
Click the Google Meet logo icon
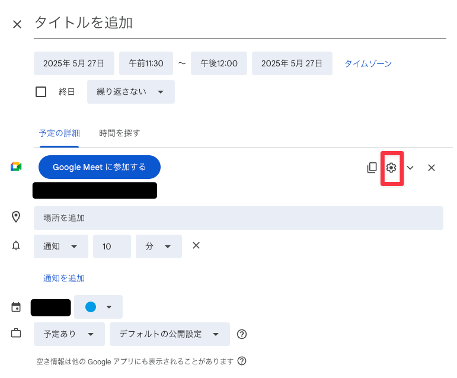click(x=16, y=167)
